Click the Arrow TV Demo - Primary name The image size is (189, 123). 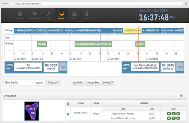click(x=123, y=114)
